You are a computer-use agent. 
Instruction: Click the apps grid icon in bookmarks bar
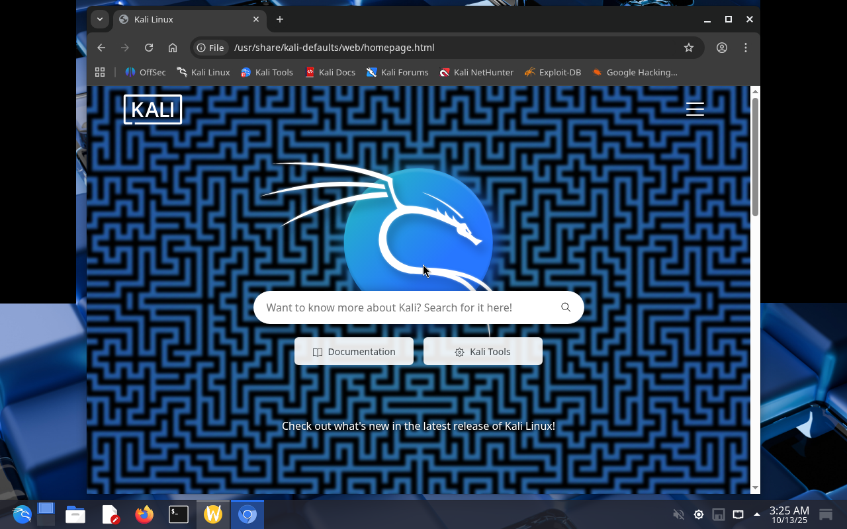100,72
